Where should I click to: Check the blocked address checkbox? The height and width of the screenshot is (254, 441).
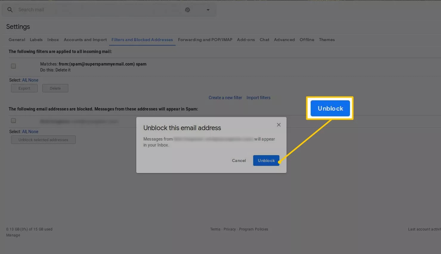coord(13,121)
